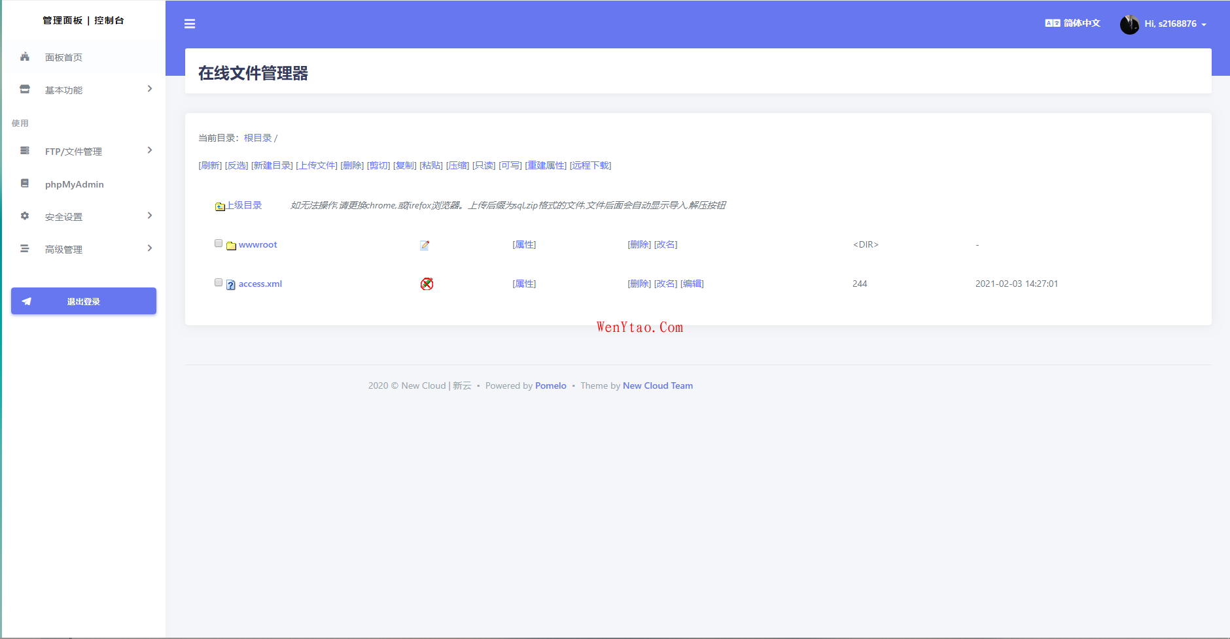1230x639 pixels.
Task: Click the 管理面板 | 控制台 header title
Action: pyautogui.click(x=83, y=20)
